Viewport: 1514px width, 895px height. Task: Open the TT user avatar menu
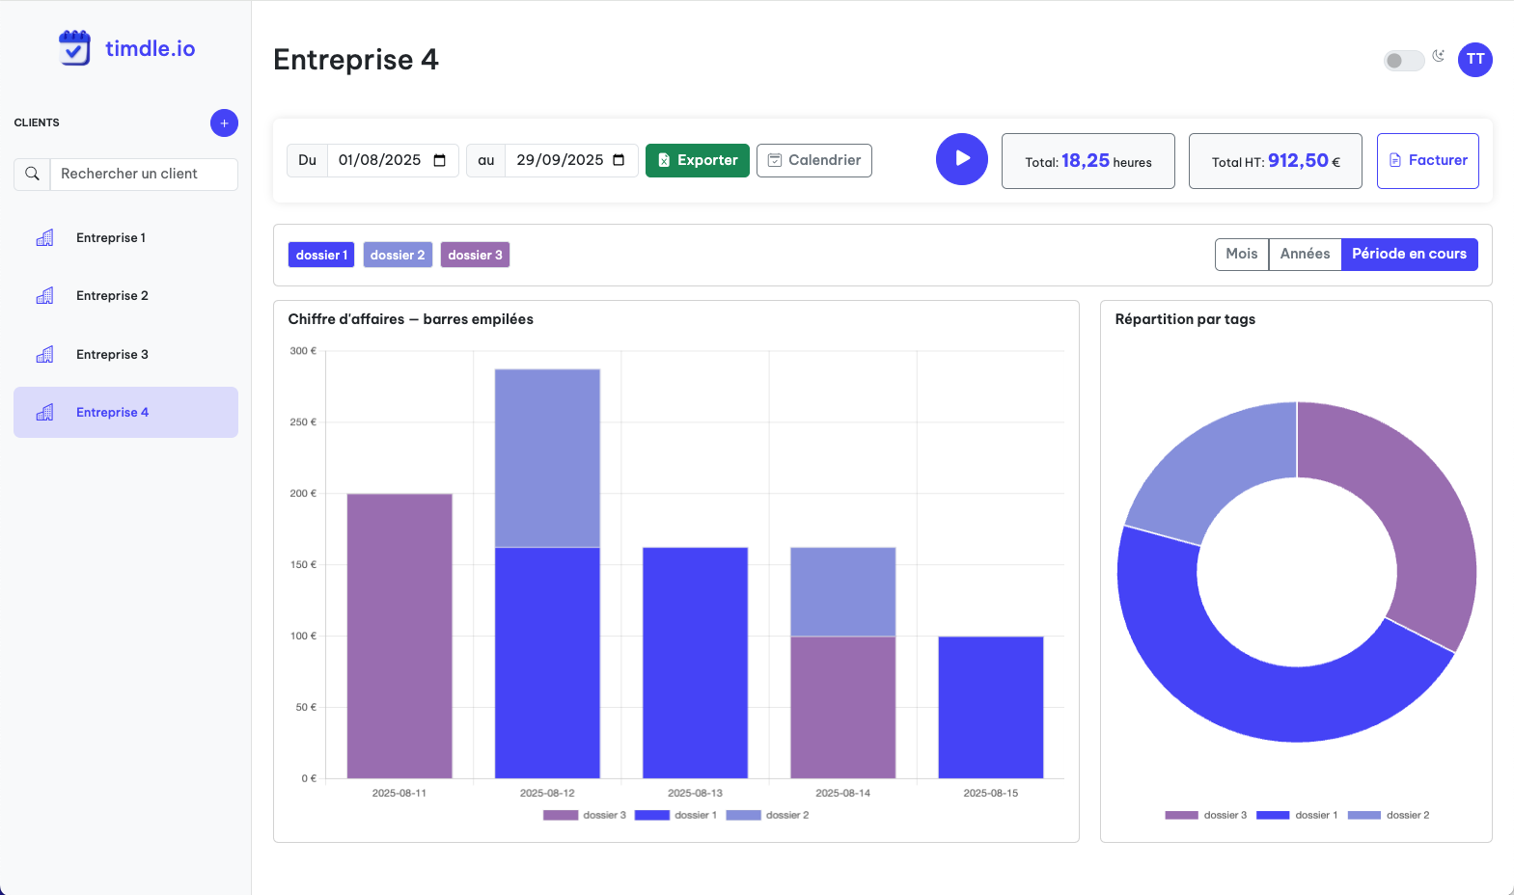pos(1474,60)
